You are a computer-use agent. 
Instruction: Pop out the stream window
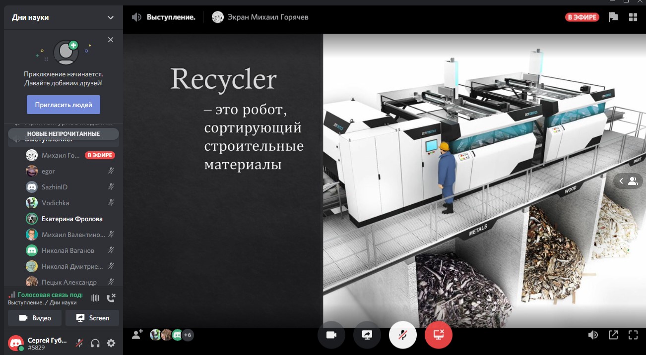613,335
